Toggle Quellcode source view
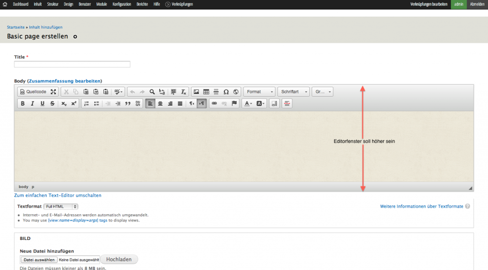Screen dimensions: 488x270 click(33, 91)
